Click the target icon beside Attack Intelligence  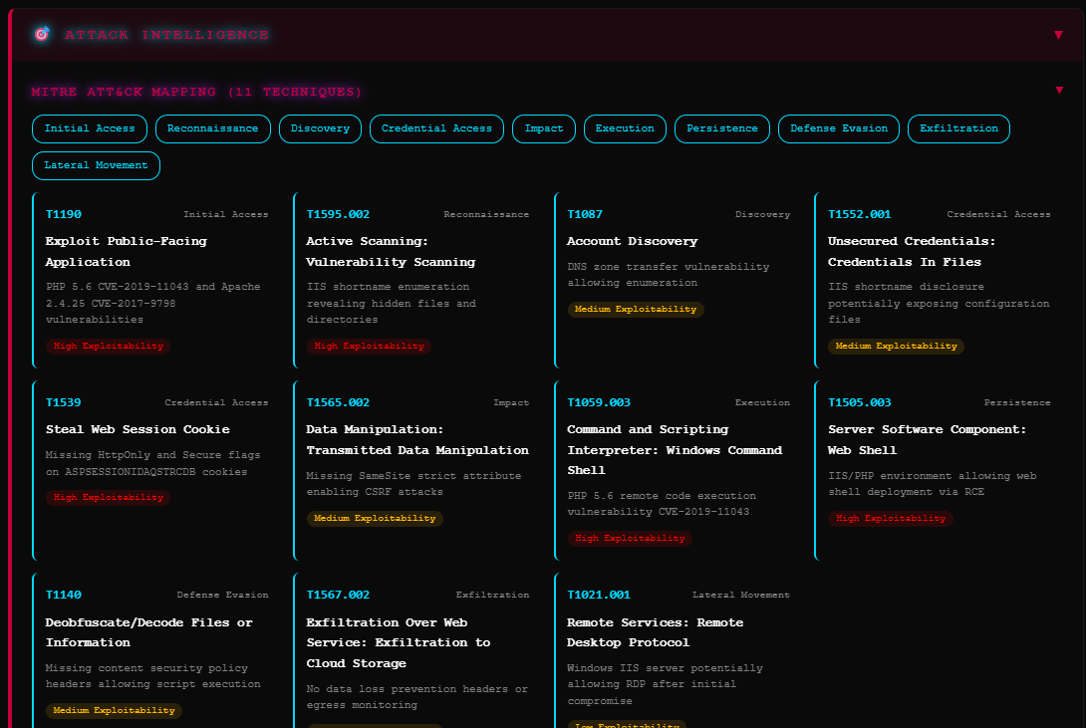(x=42, y=35)
